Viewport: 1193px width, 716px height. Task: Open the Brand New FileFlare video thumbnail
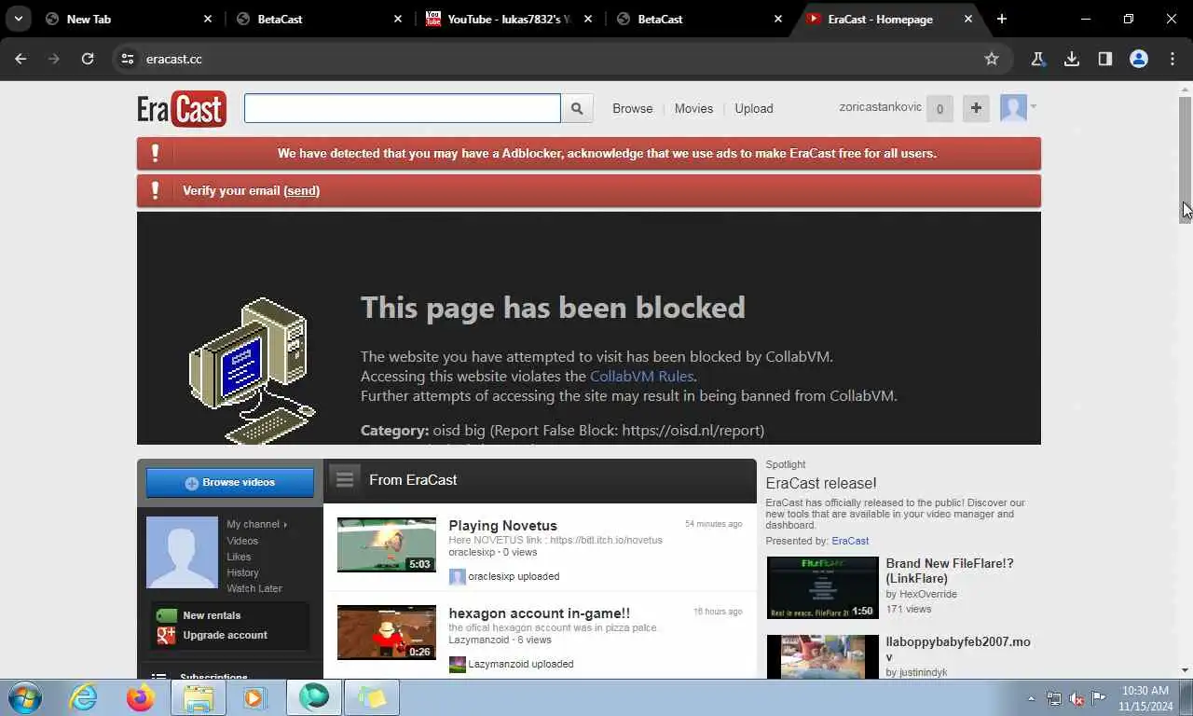(822, 587)
